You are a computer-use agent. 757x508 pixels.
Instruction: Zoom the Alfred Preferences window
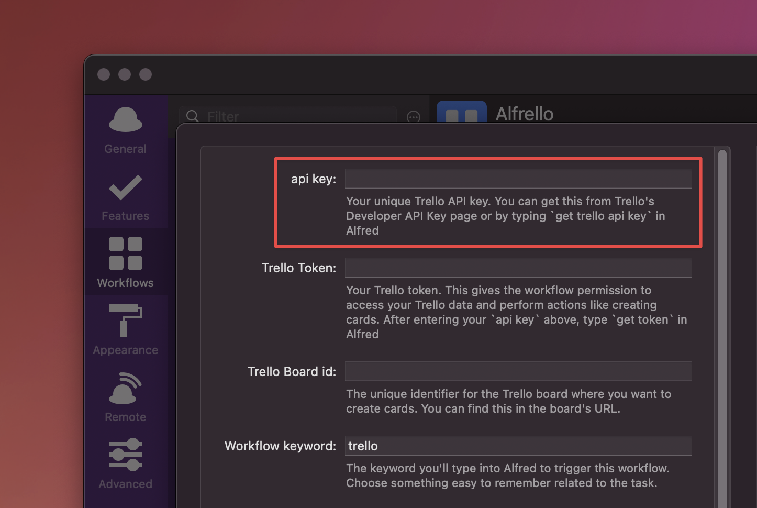(146, 74)
